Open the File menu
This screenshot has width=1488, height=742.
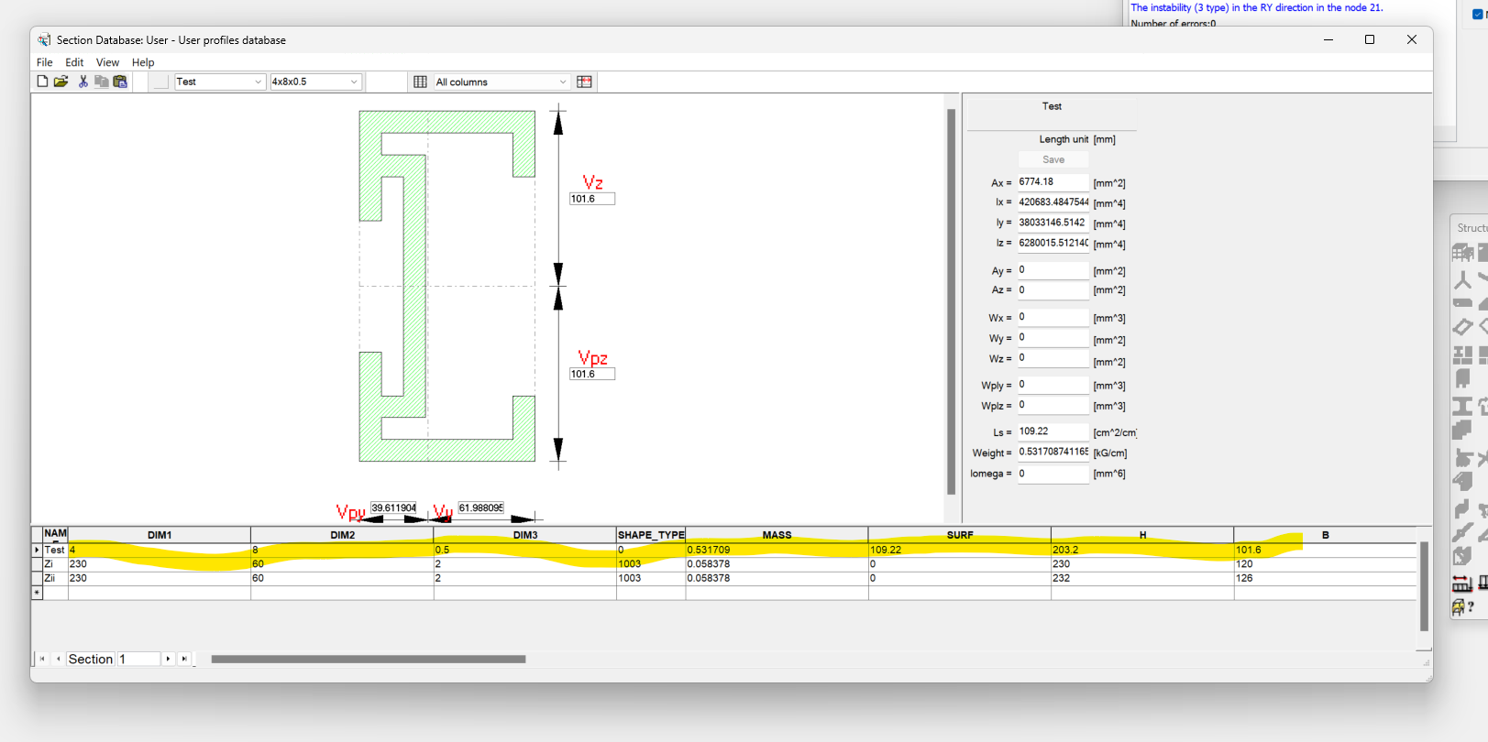[44, 62]
